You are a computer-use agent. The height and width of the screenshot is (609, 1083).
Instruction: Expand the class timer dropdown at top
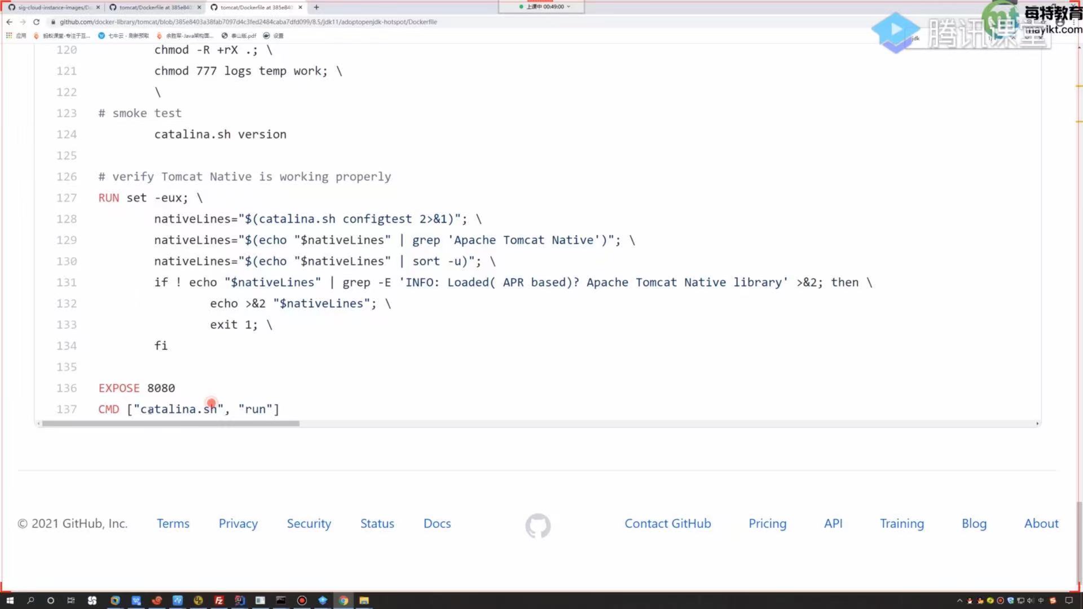tap(569, 7)
